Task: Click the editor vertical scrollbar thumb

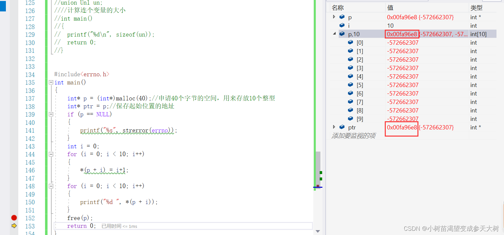Action: 318,169
